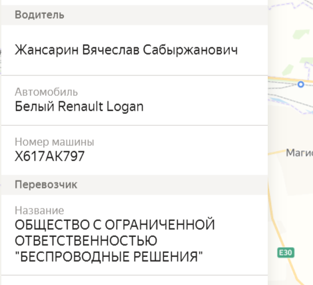Click the Номер машины label
Viewport: 313px width, 285px height.
point(55,142)
